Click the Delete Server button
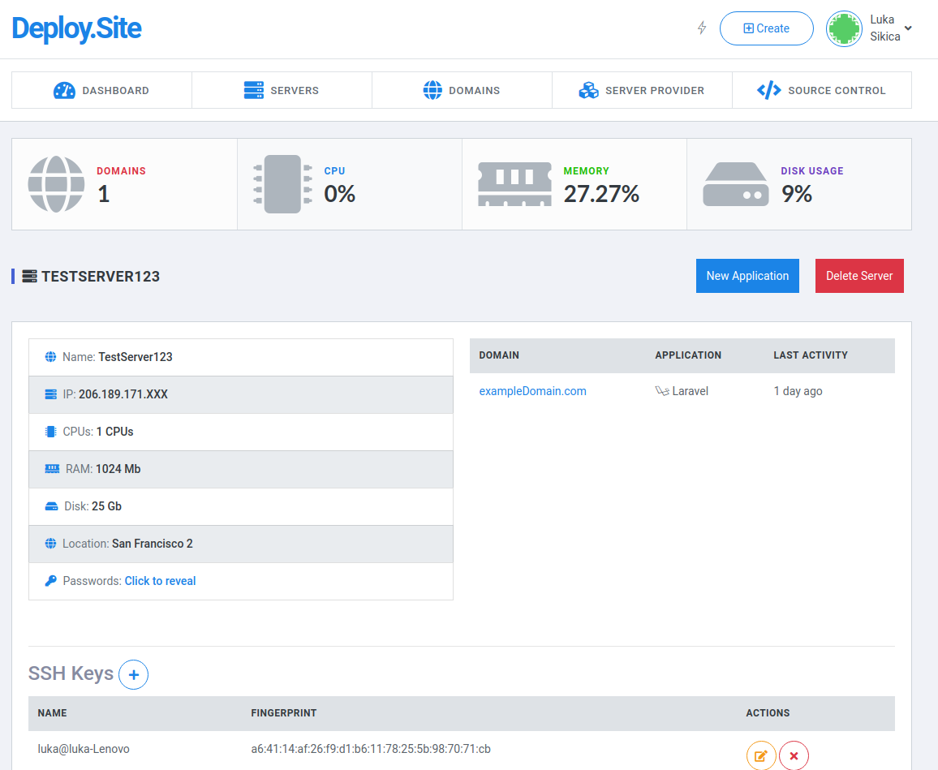 [x=859, y=276]
